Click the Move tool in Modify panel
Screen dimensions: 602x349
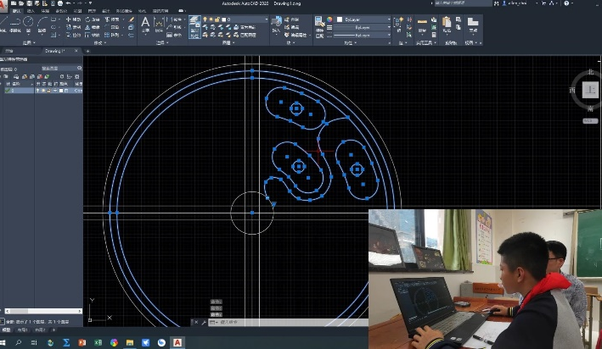pyautogui.click(x=73, y=19)
